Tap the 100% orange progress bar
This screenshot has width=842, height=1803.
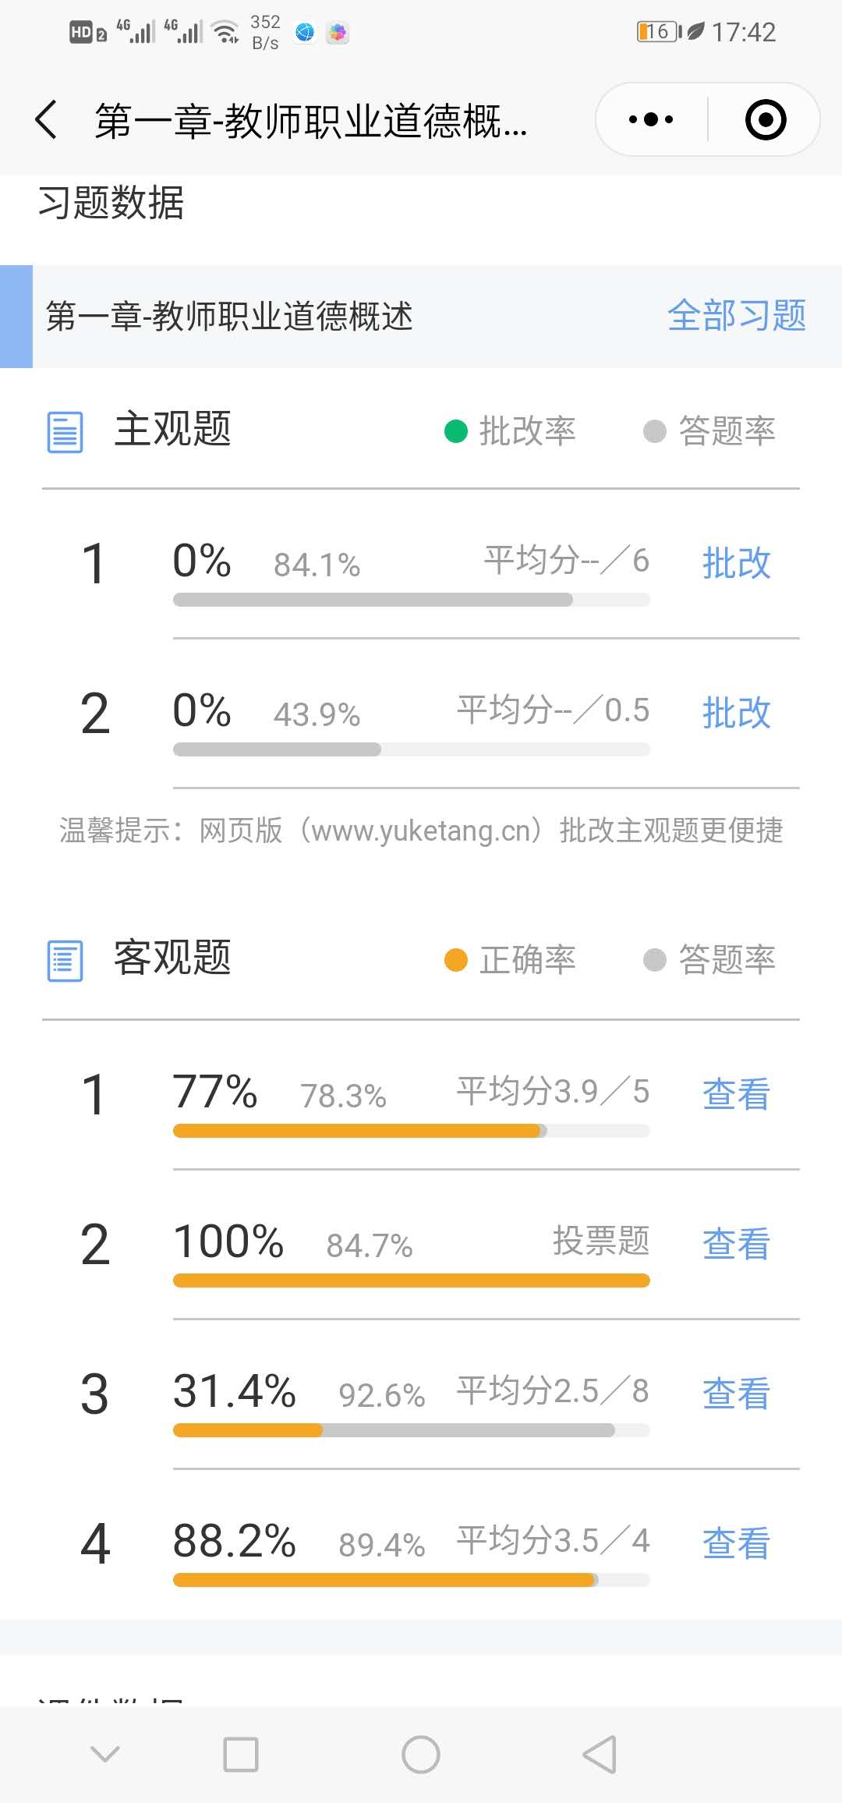(x=411, y=1281)
